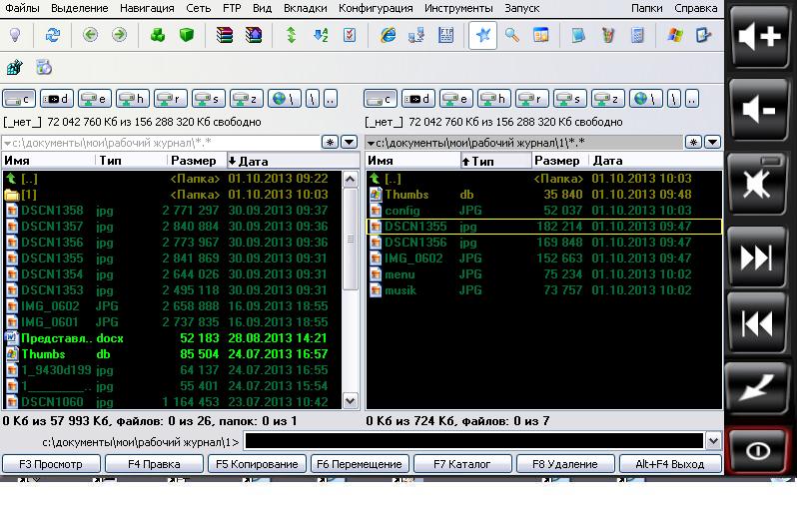Click the F5 Копирование button
This screenshot has width=797, height=511.
tap(256, 464)
